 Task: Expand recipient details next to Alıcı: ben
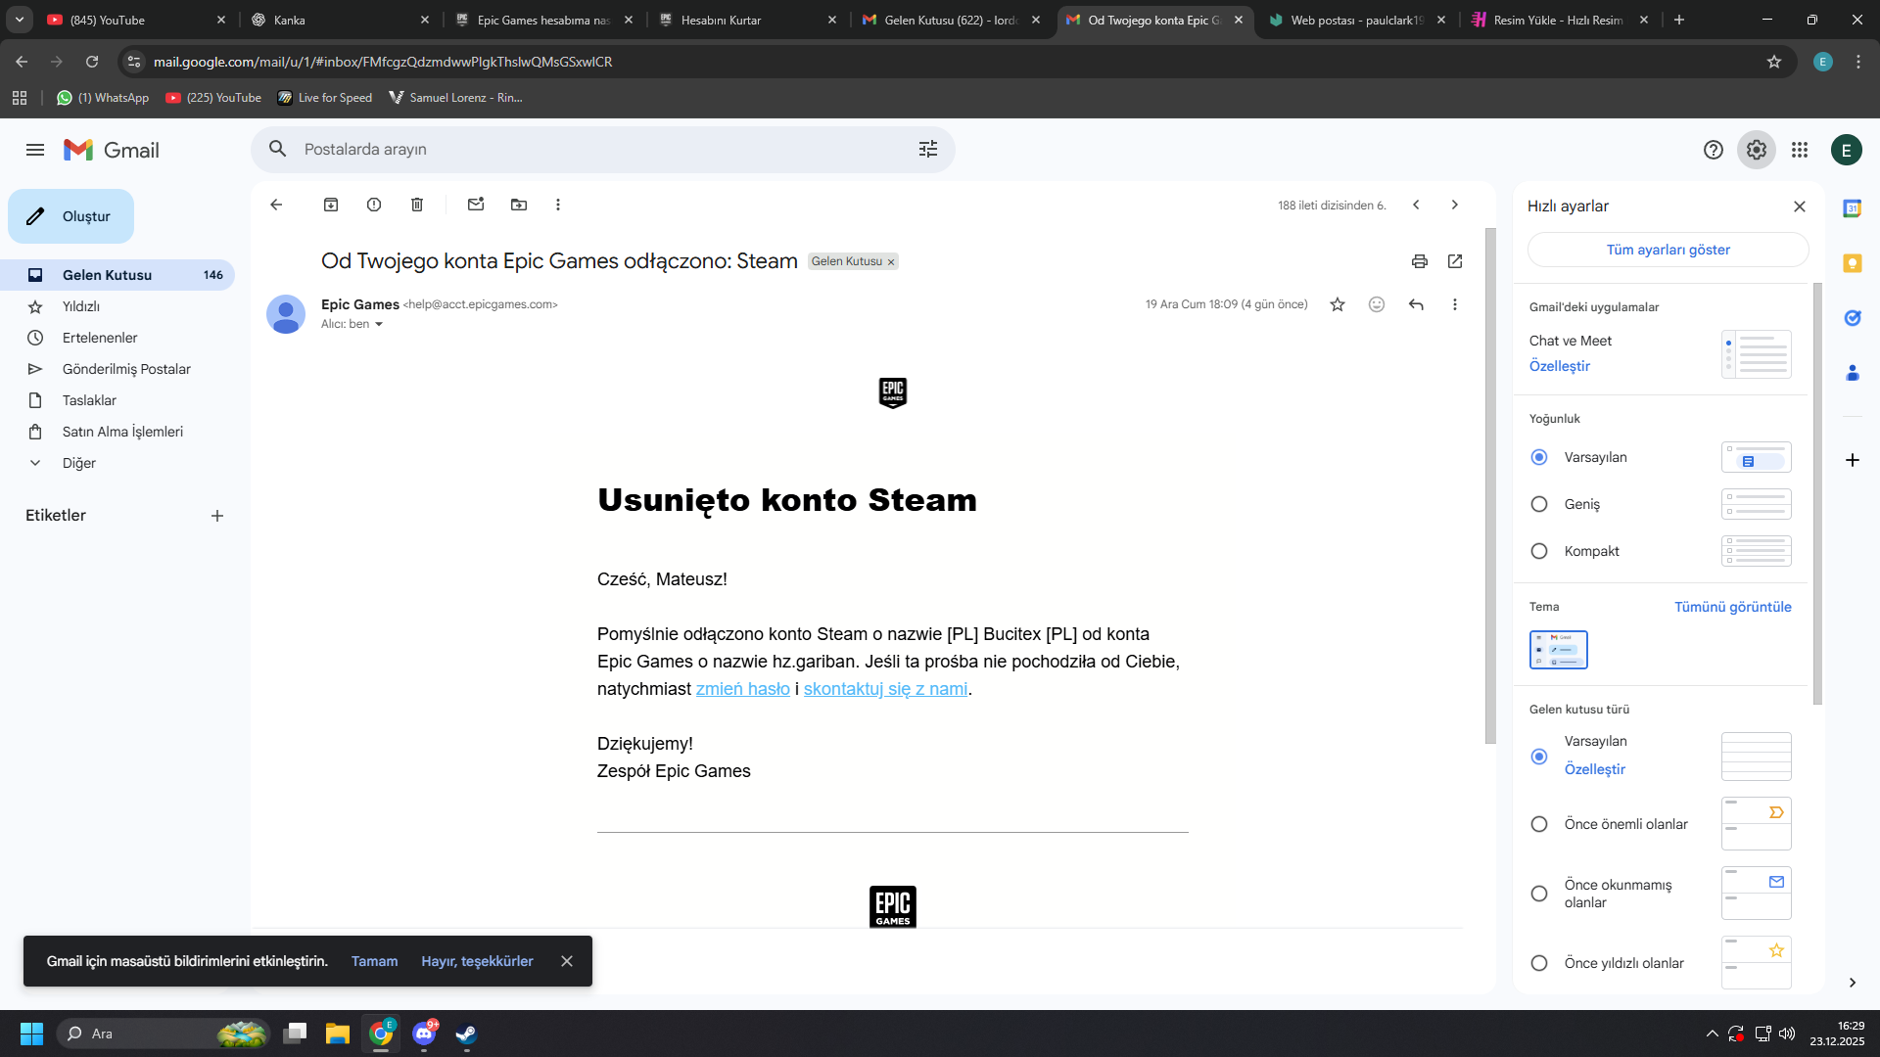pyautogui.click(x=379, y=325)
